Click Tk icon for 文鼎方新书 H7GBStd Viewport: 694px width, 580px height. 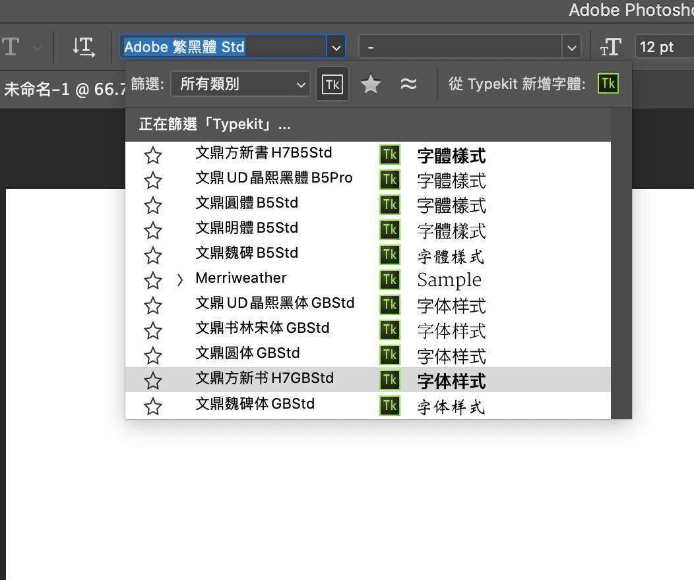[390, 380]
